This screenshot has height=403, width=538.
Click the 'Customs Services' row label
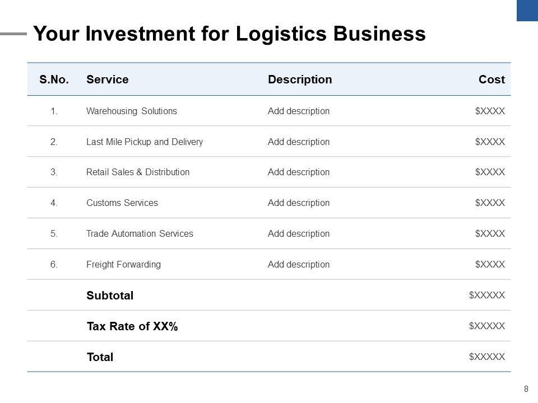[x=122, y=203]
